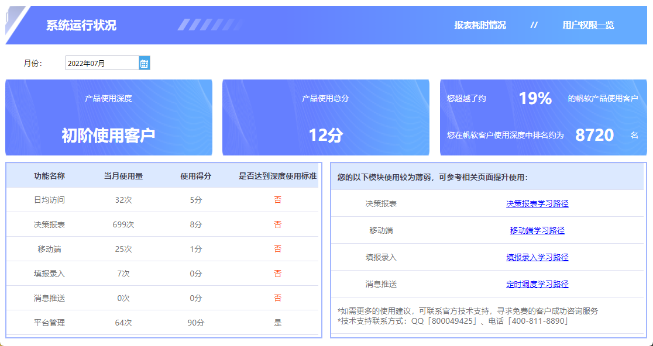Click the 32次 usage value
This screenshot has height=346, width=653.
pyautogui.click(x=123, y=200)
